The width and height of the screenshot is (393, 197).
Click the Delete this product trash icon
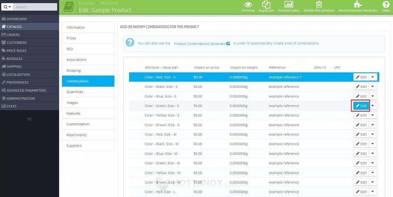(x=319, y=5)
